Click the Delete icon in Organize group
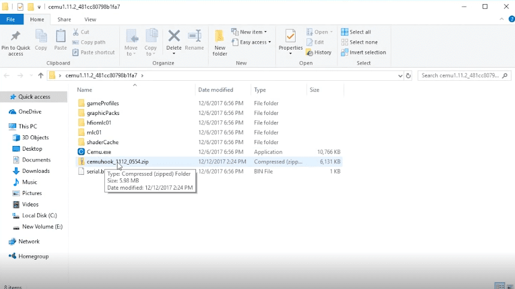This screenshot has height=289, width=515. 174,38
